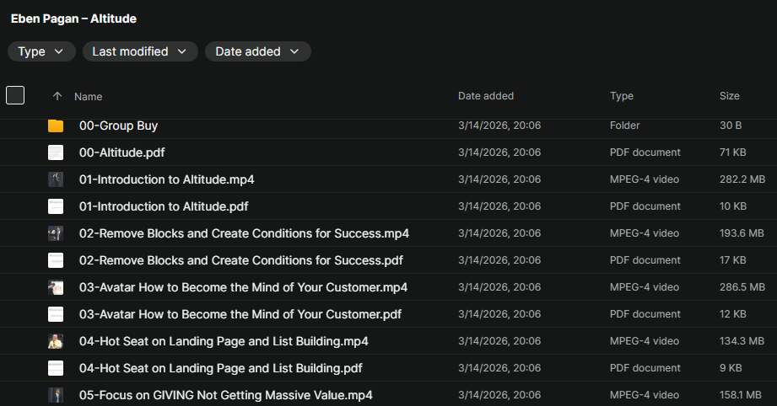The width and height of the screenshot is (777, 406).
Task: Open the Type filter dropdown
Action: pyautogui.click(x=40, y=51)
